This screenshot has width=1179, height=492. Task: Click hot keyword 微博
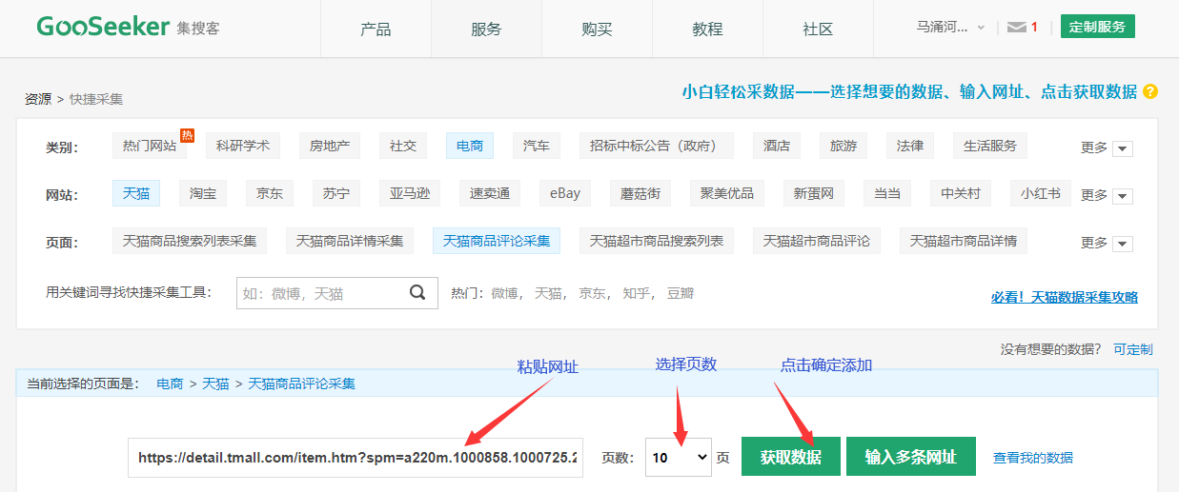pyautogui.click(x=505, y=293)
